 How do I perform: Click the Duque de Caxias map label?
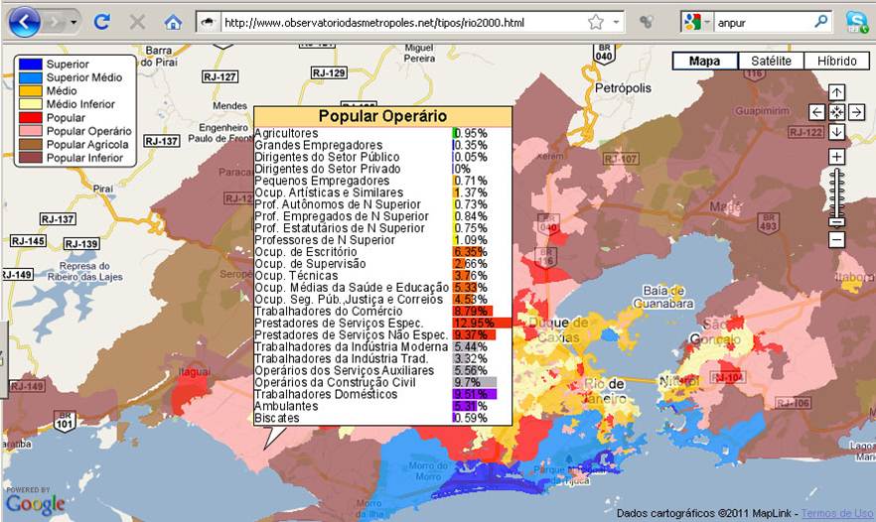pyautogui.click(x=558, y=329)
